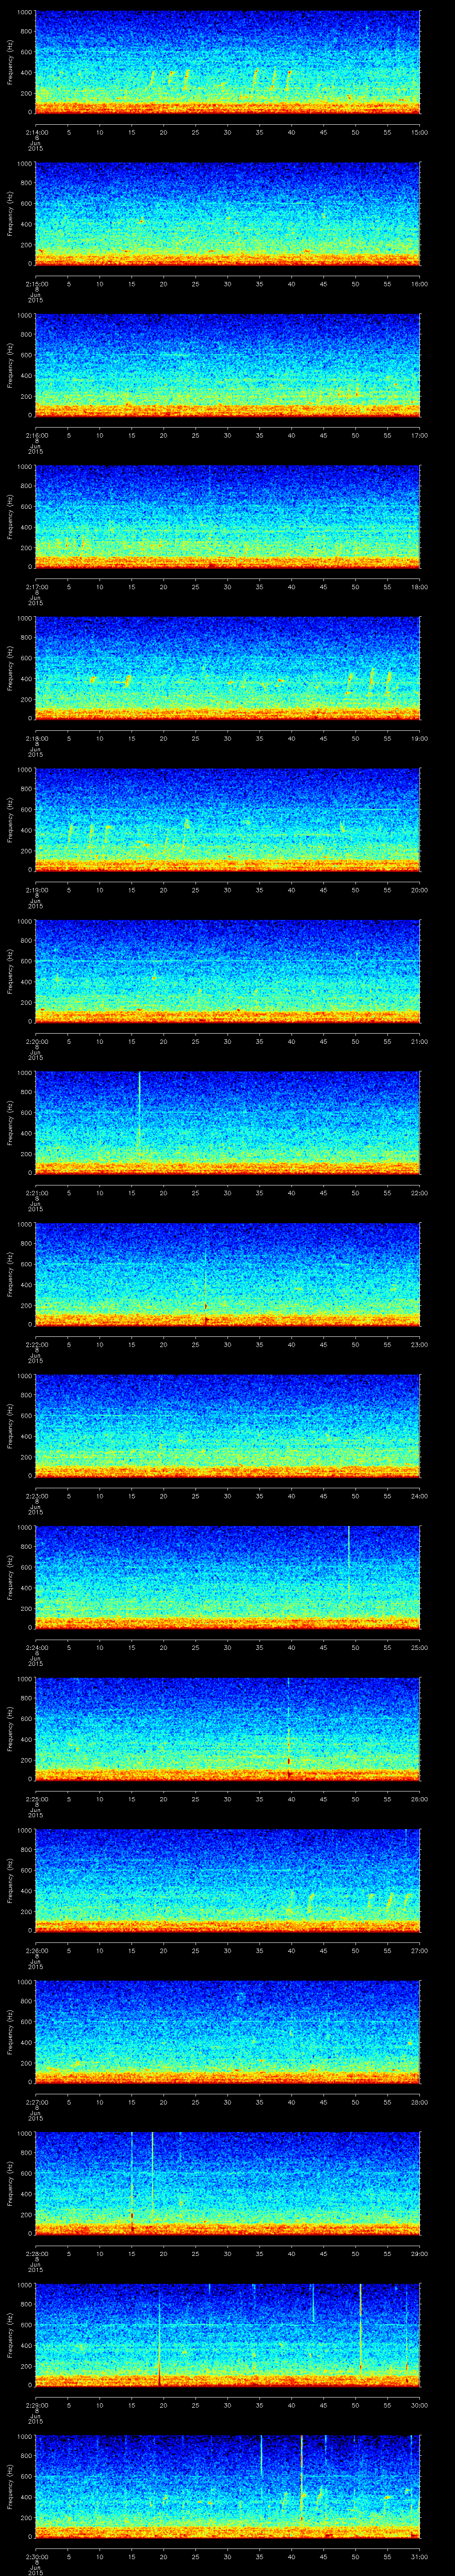The width and height of the screenshot is (455, 2576).
Task: Click the 26:00 end time label
Action: click(x=420, y=1799)
